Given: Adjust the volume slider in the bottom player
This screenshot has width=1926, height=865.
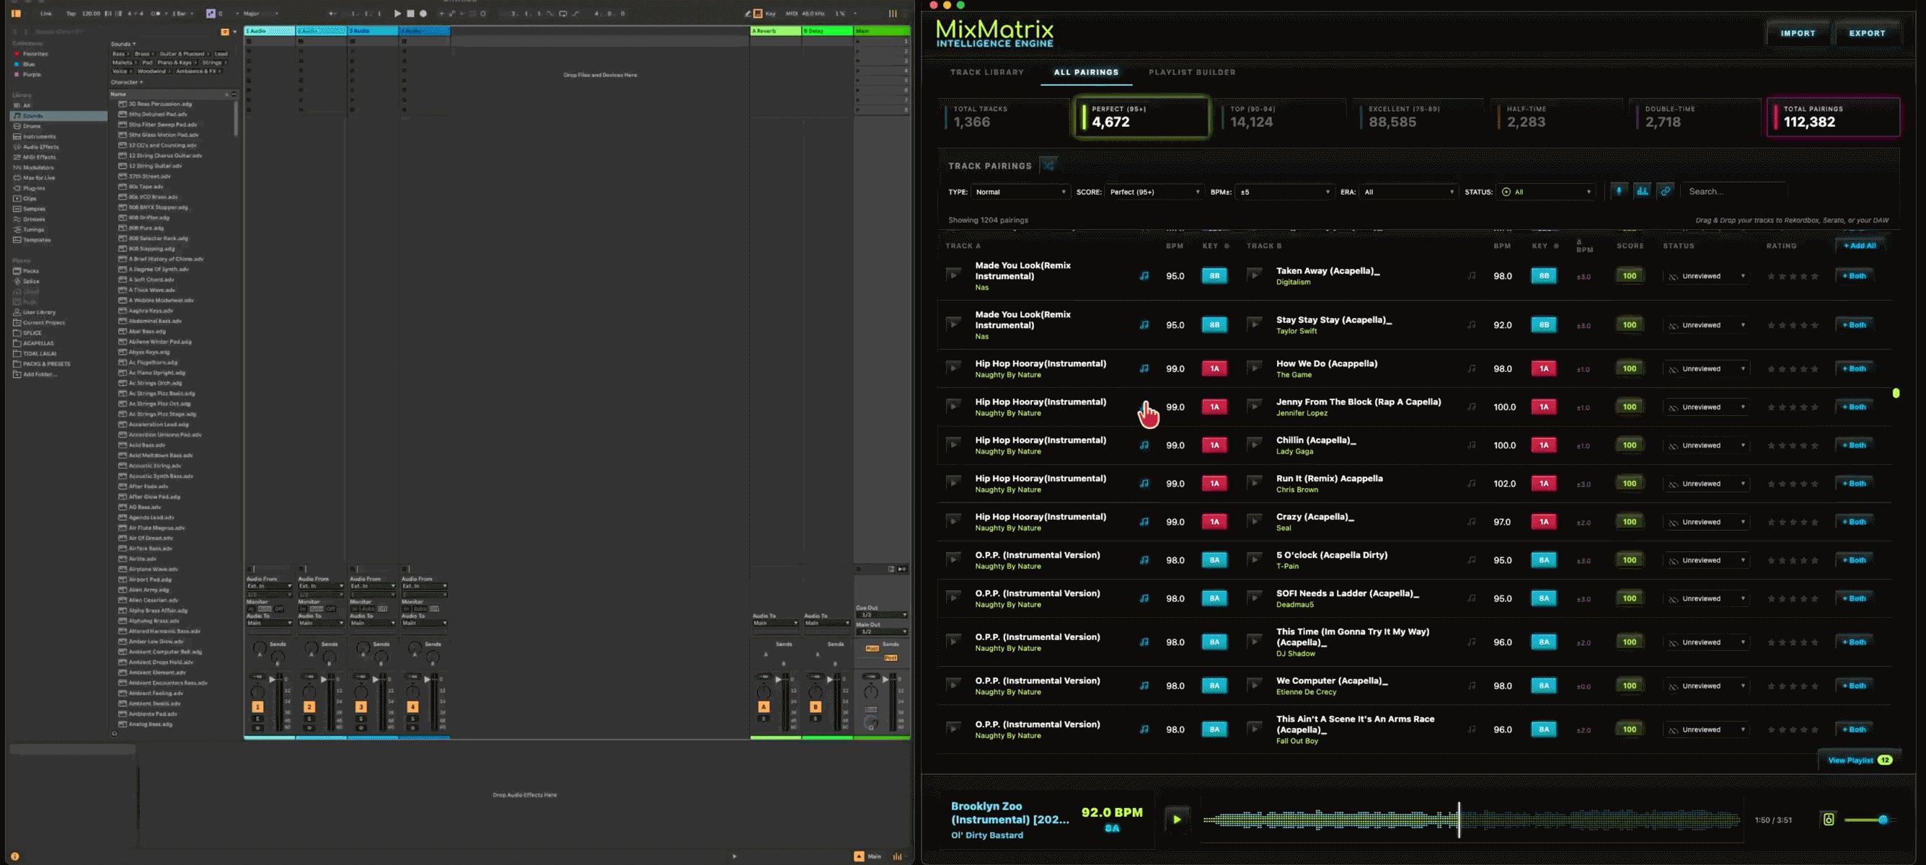Looking at the screenshot, I should click(x=1884, y=819).
